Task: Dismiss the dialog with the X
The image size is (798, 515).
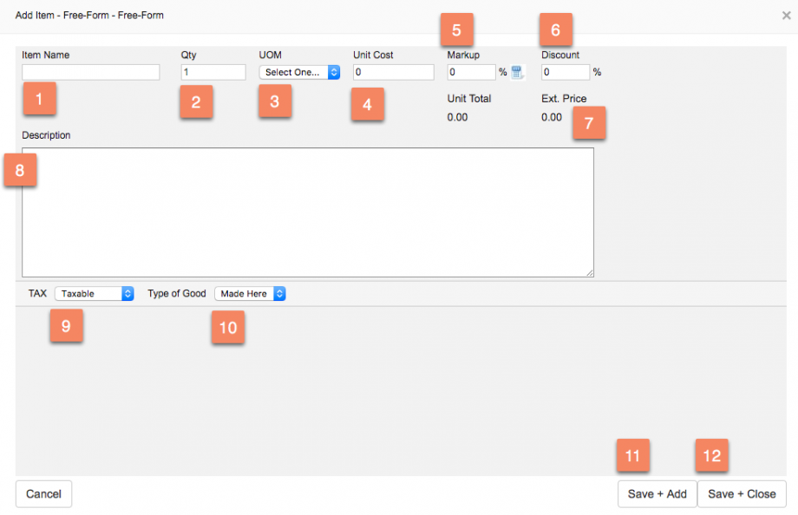Action: point(785,15)
